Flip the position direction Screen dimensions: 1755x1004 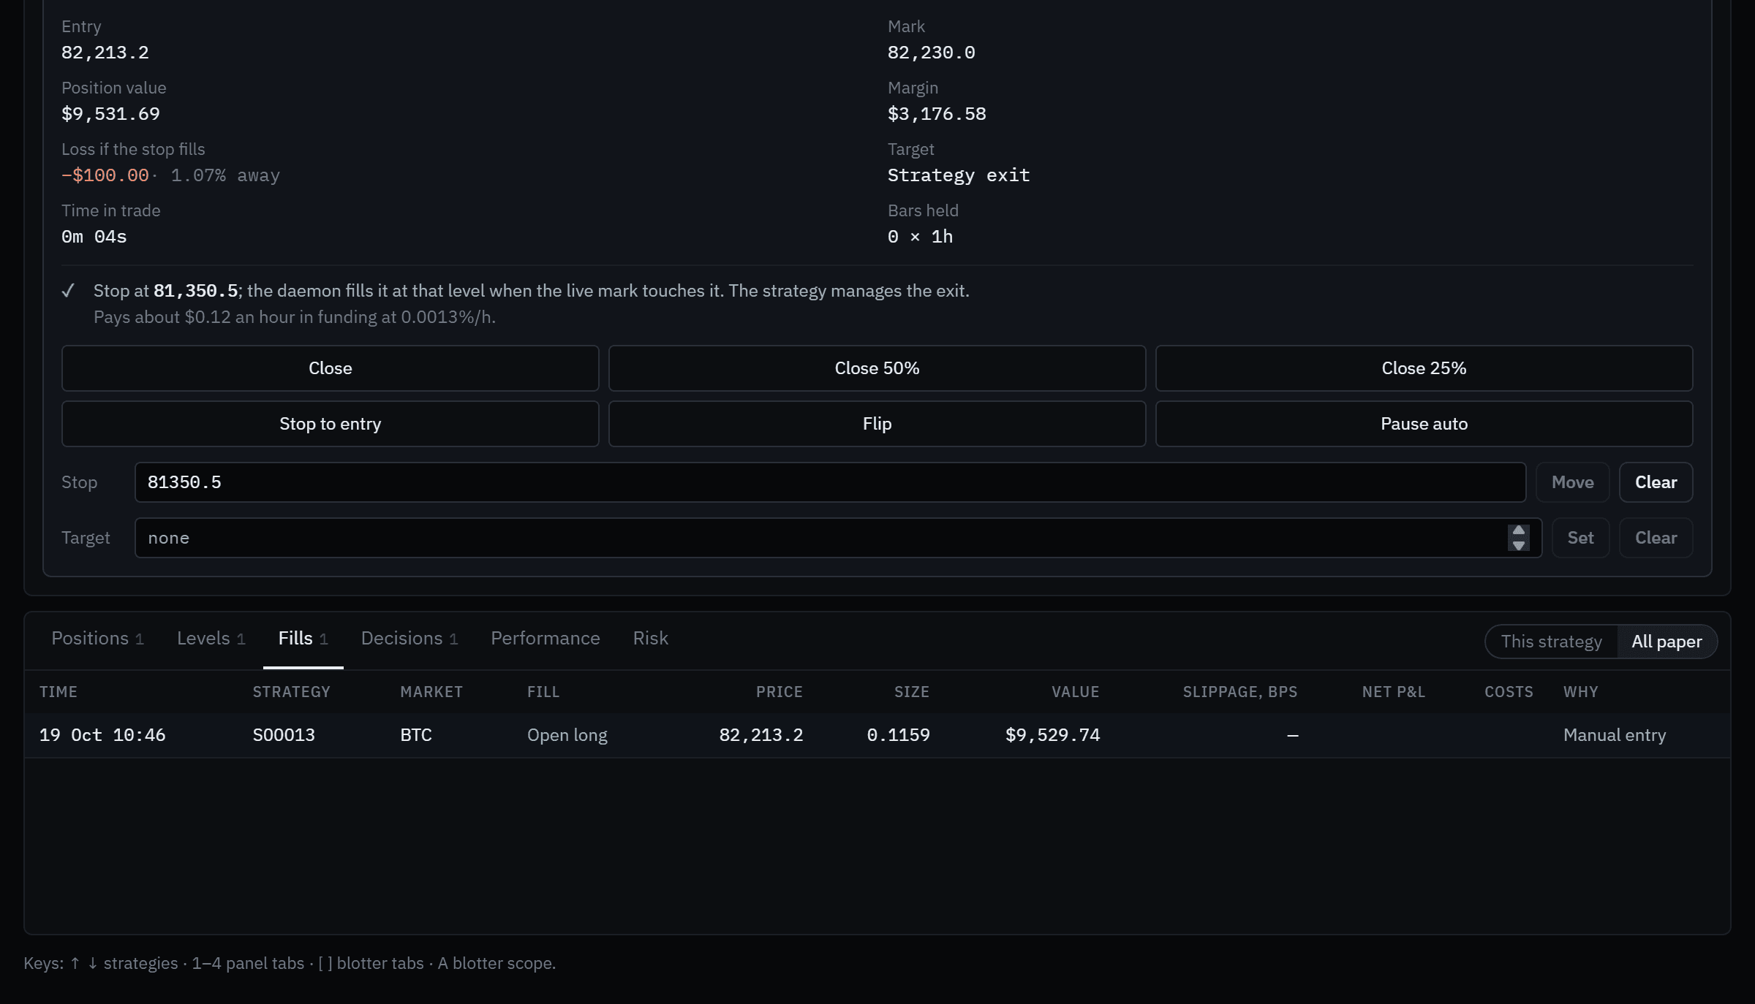(877, 424)
